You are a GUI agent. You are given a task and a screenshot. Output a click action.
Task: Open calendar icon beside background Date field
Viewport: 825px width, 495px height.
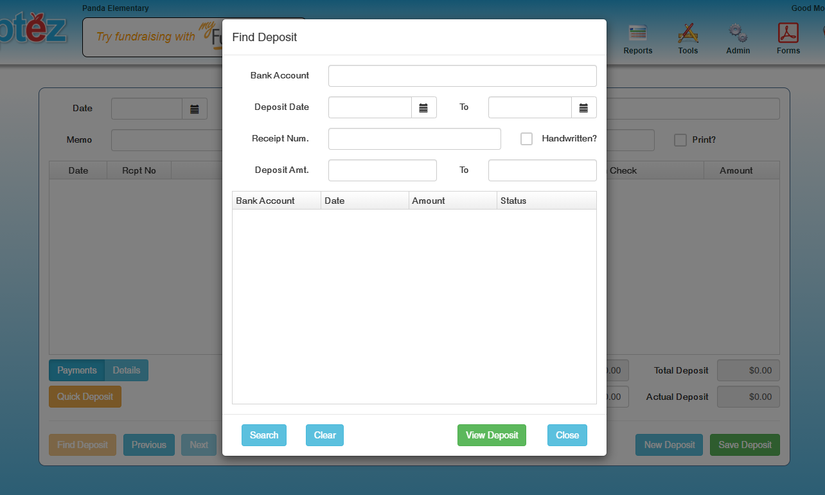194,109
